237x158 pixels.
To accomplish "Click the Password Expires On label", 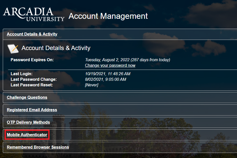I will click(x=32, y=60).
